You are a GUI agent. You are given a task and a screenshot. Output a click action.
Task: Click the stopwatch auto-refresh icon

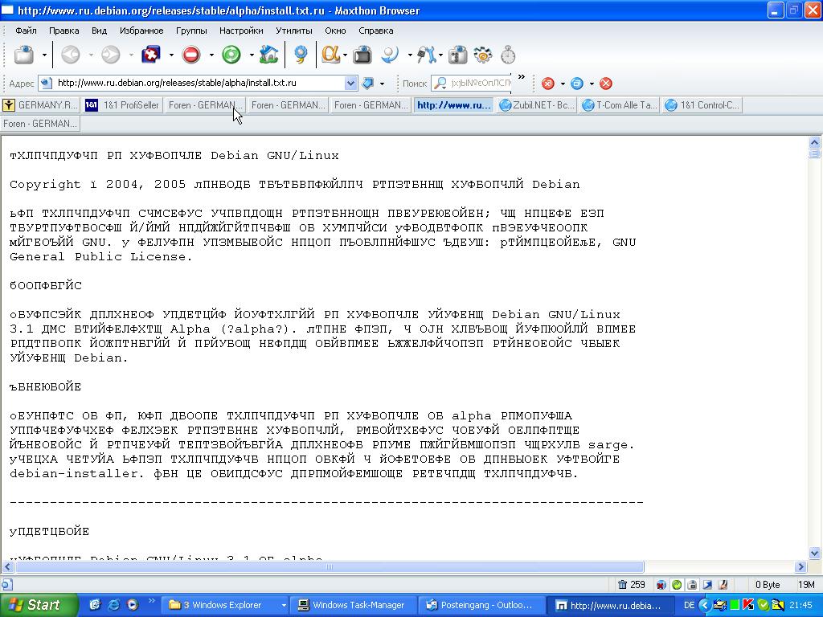(508, 55)
